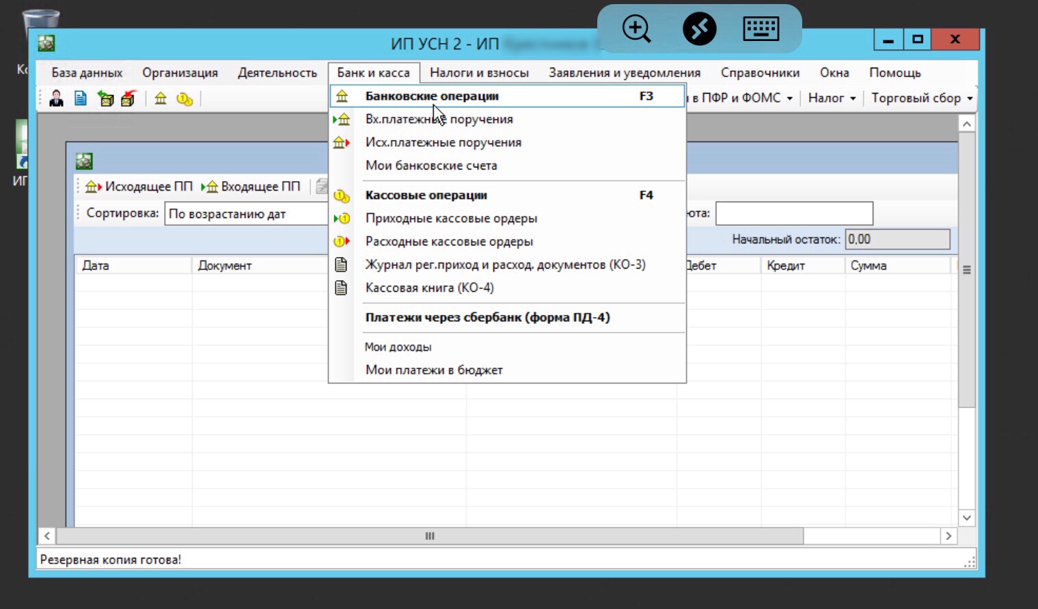Viewport: 1038px width, 609px height.
Task: Click the box icon with green arrow
Action: click(105, 98)
